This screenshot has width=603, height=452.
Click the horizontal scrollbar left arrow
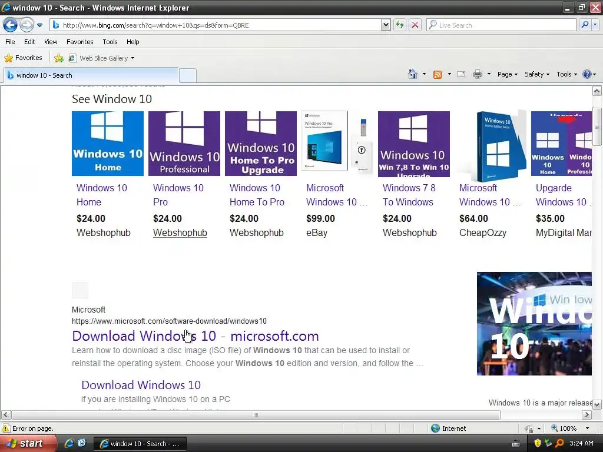coord(6,415)
